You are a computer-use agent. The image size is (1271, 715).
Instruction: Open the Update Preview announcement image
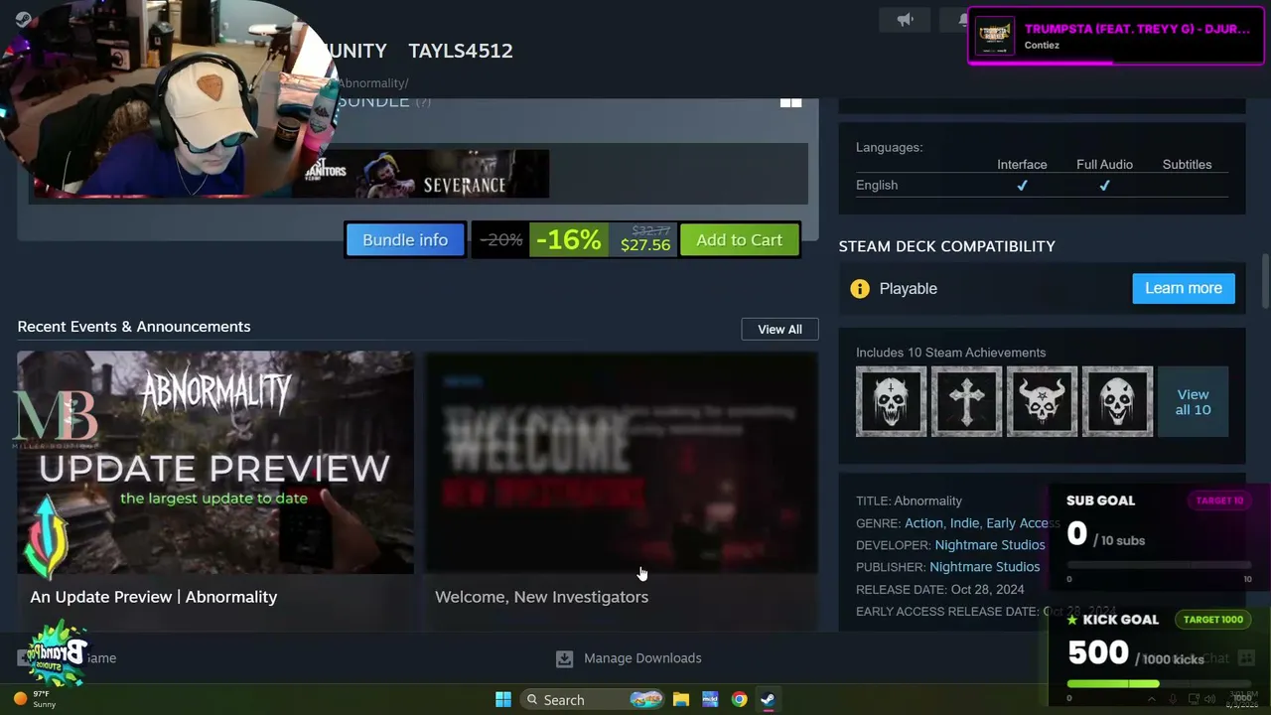pyautogui.click(x=215, y=462)
